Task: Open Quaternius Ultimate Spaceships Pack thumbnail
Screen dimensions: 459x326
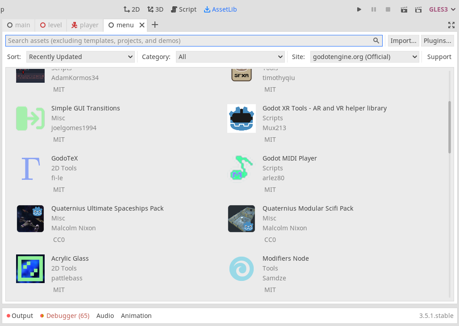Action: coord(30,219)
